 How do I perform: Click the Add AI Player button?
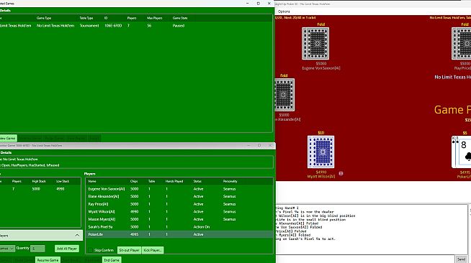coord(67,249)
